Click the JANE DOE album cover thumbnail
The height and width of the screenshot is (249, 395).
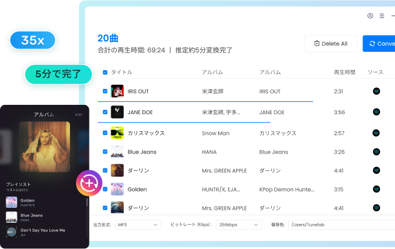point(117,112)
